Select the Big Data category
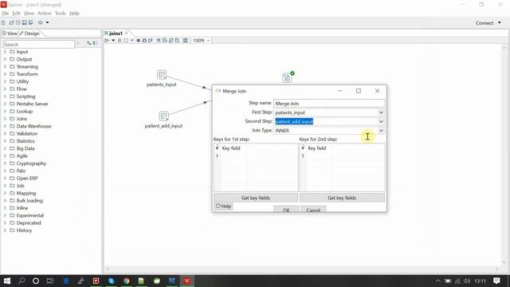510x287 pixels. pos(25,148)
